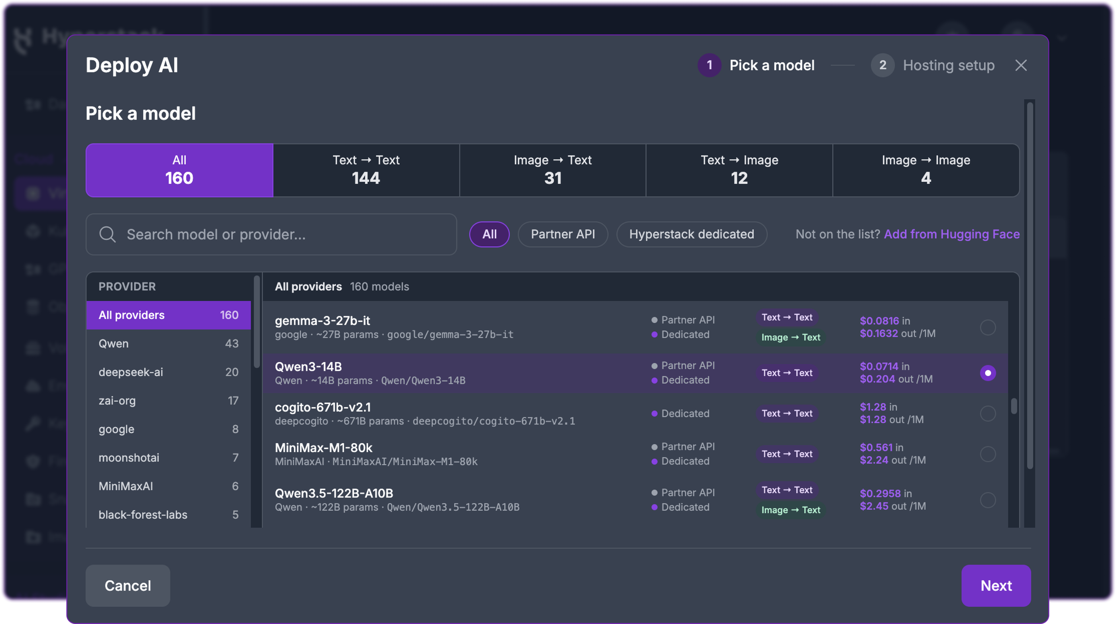Click the MiniMax-M1-80k model name
The image size is (1116, 624).
[324, 447]
